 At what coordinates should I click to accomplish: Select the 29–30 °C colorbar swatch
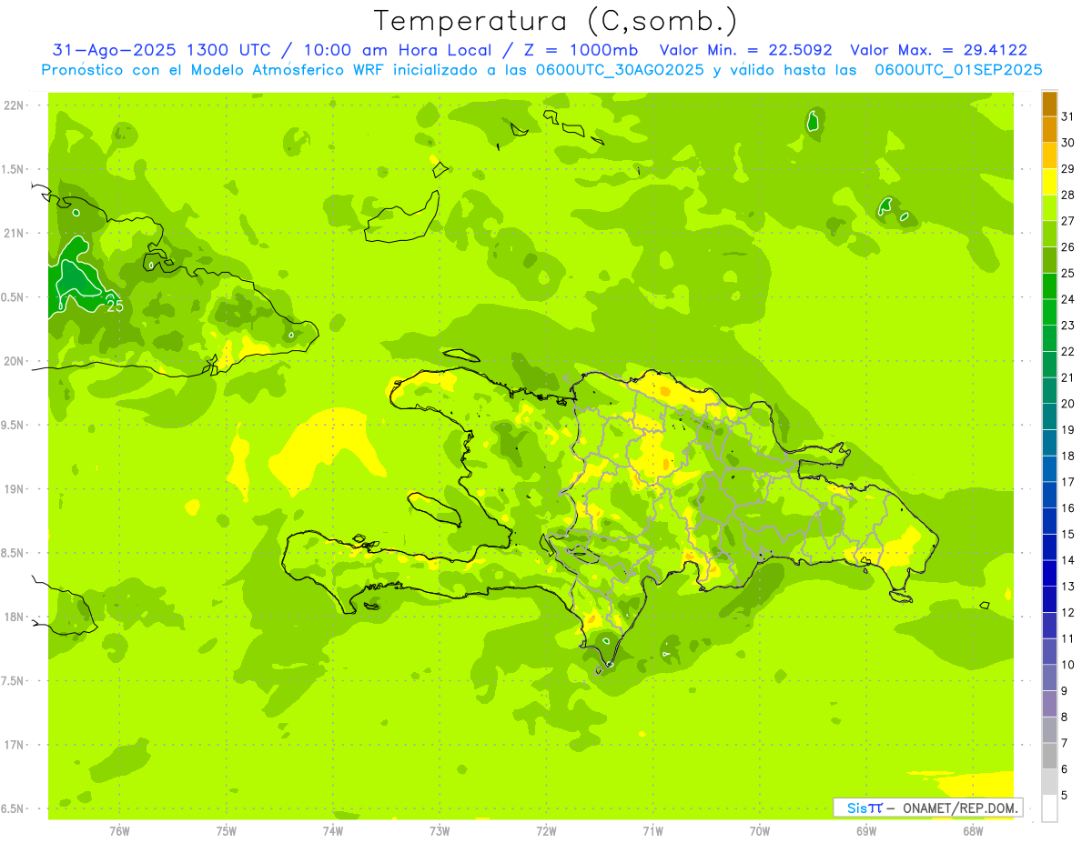(x=1049, y=156)
